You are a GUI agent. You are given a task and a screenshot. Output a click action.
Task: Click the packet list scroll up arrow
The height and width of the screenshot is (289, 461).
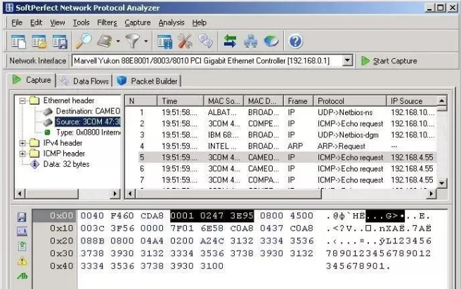coord(441,101)
